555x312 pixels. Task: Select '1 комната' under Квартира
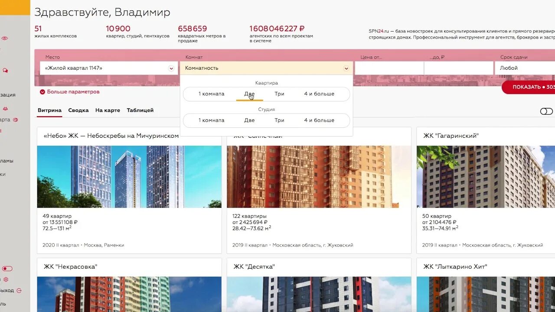click(x=211, y=94)
